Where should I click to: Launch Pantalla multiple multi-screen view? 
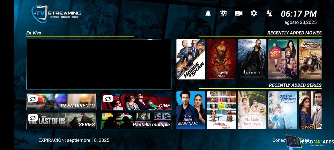click(x=136, y=121)
